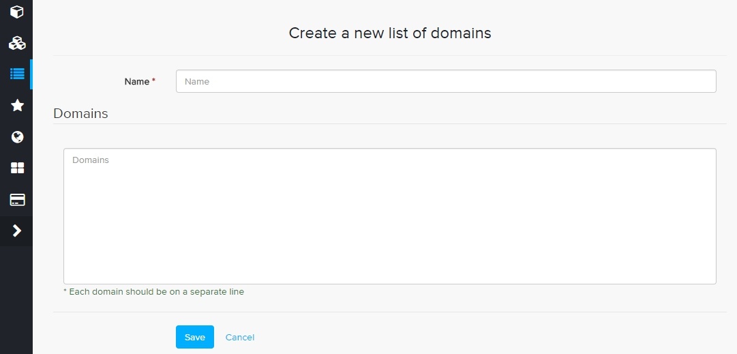737x354 pixels.
Task: Open the star favorites icon
Action: (17, 105)
